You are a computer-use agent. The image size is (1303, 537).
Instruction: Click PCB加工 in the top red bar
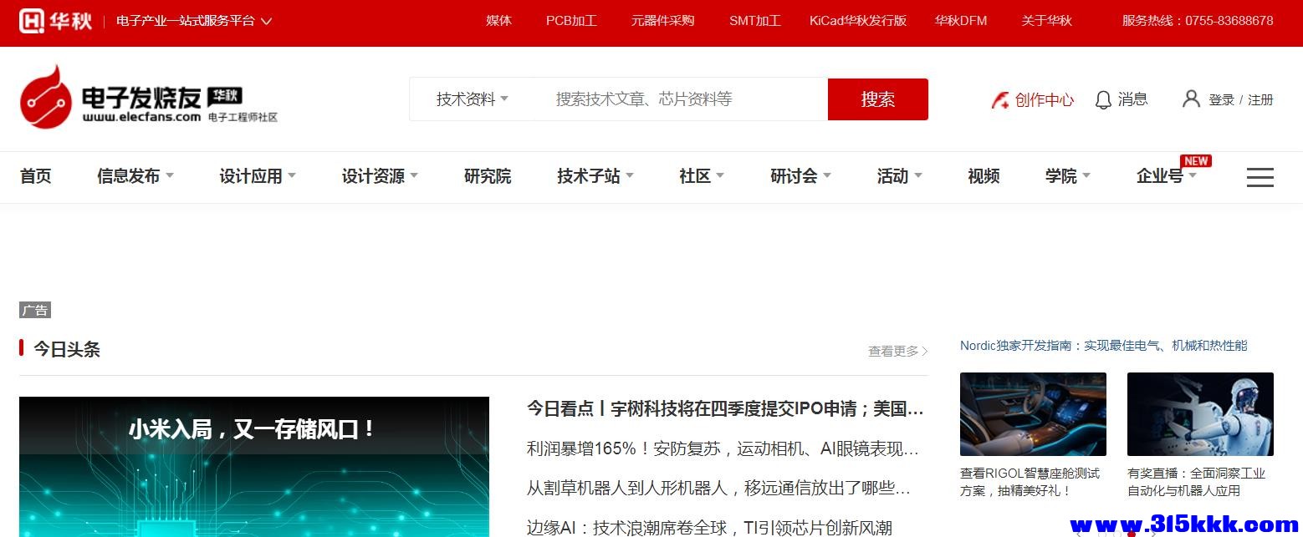(x=571, y=21)
